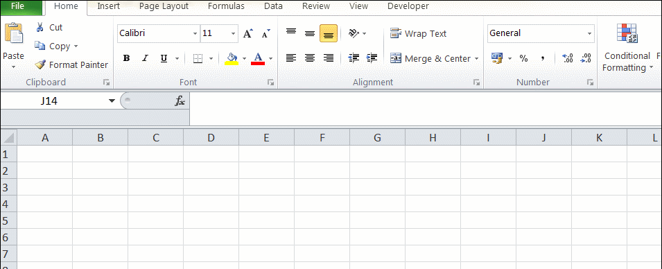
Task: Toggle highlighted Bottom Align button
Action: point(329,33)
